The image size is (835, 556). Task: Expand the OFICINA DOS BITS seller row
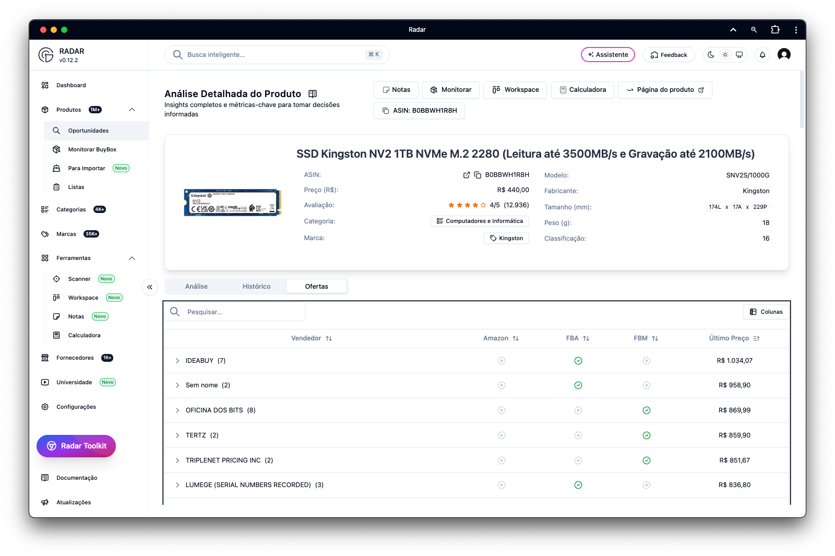click(177, 410)
